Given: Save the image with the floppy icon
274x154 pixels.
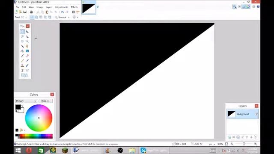Looking at the screenshot, I should click(x=25, y=12).
